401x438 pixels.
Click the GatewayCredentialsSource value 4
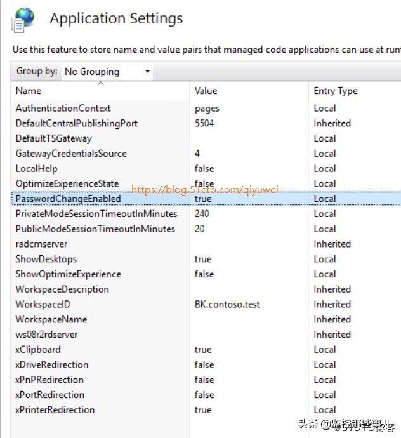197,154
